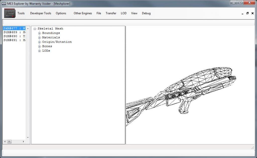Open the Developer Tools menu
257x158 pixels.
pos(41,13)
